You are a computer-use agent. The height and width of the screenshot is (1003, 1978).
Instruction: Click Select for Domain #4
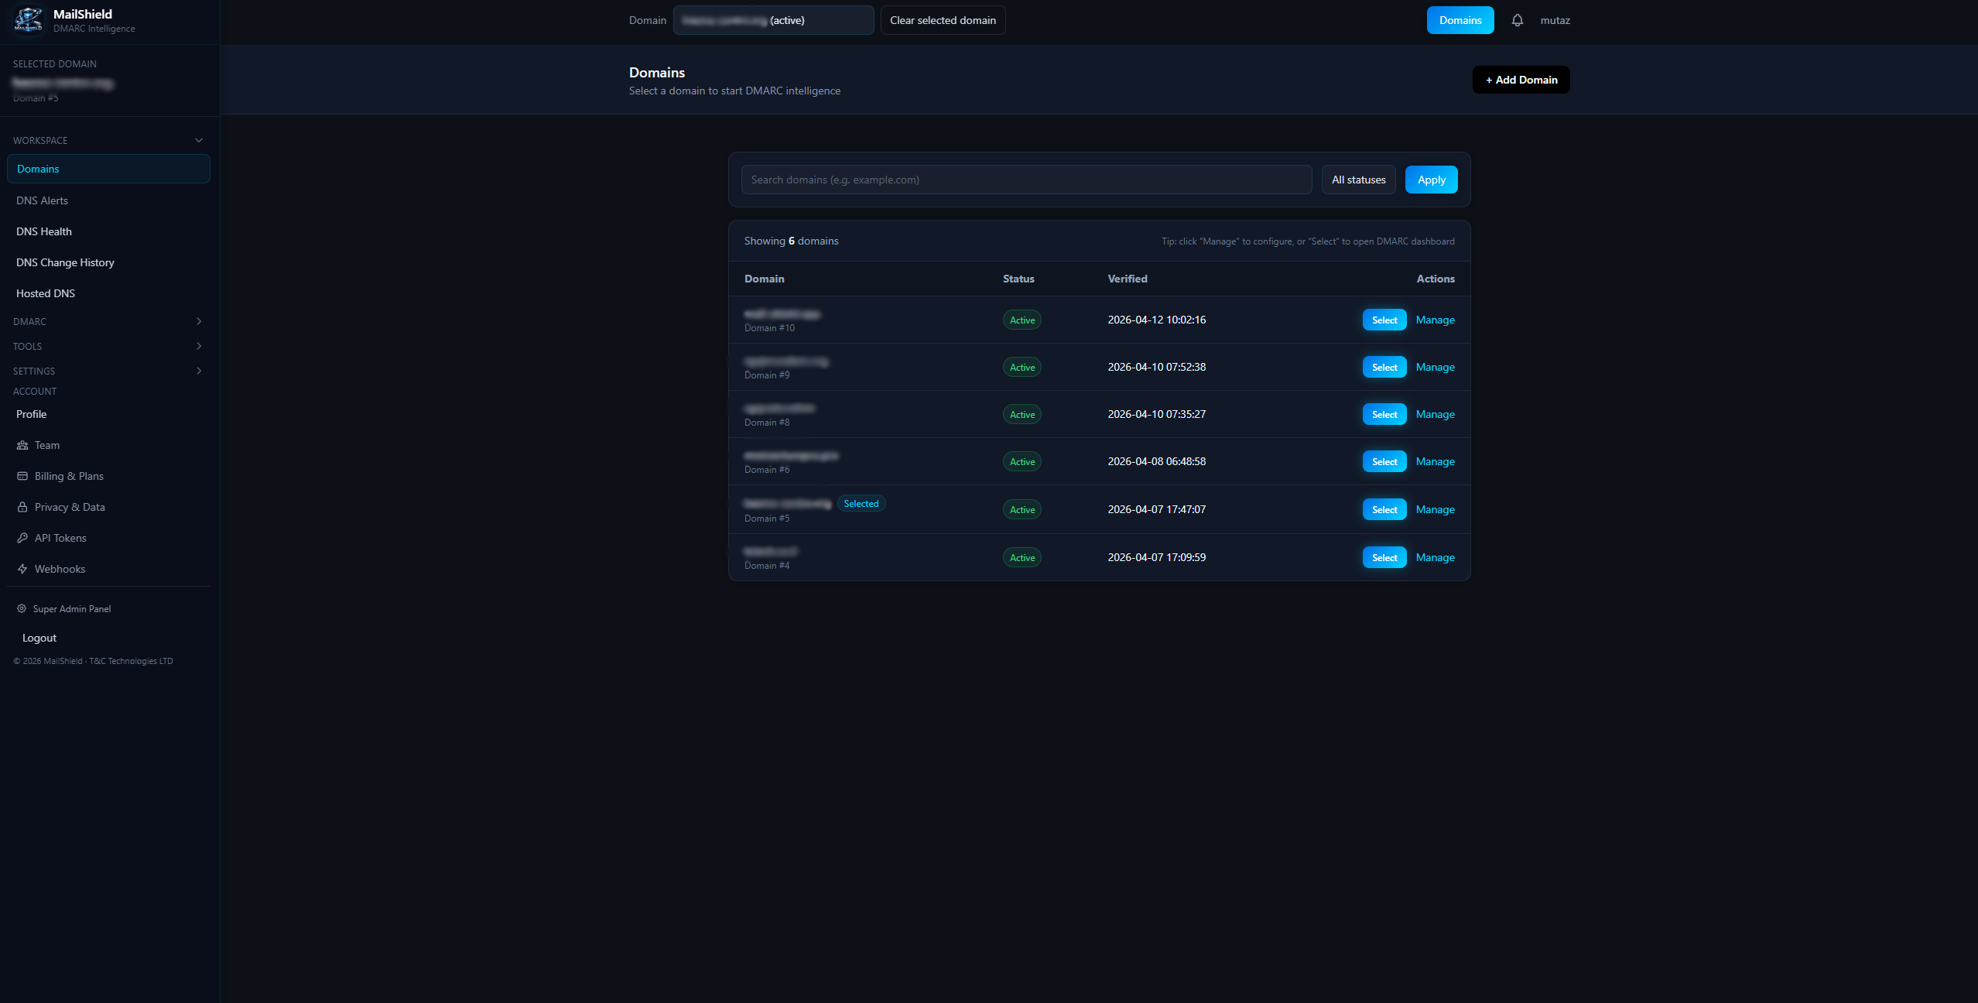(x=1384, y=557)
